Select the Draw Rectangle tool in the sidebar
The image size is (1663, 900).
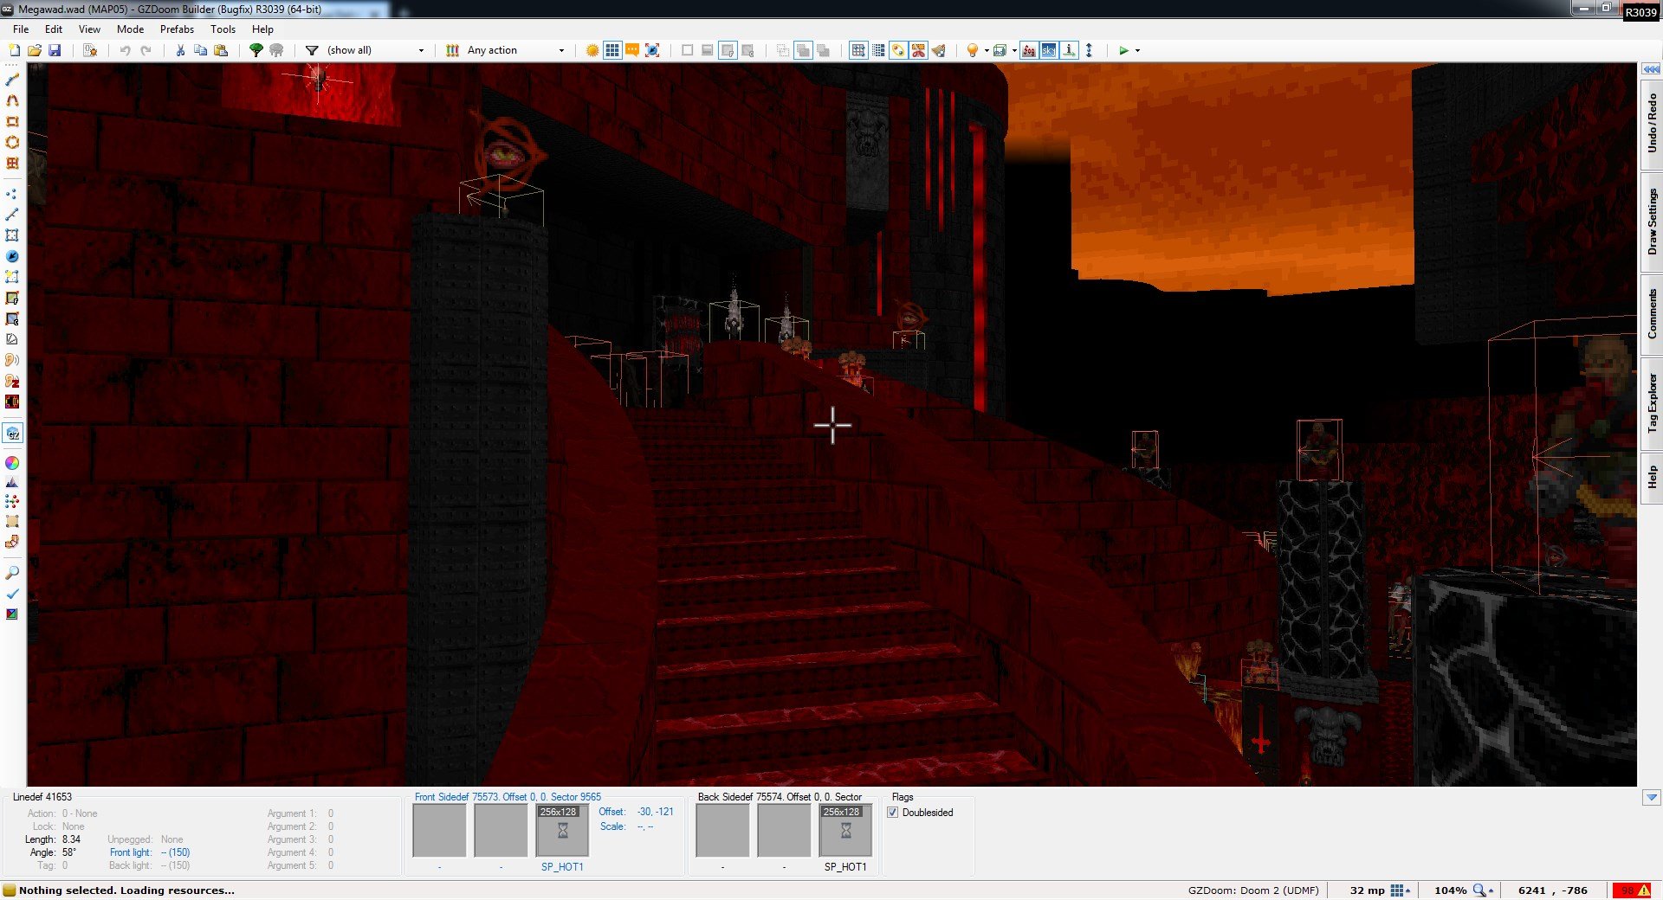tap(12, 121)
